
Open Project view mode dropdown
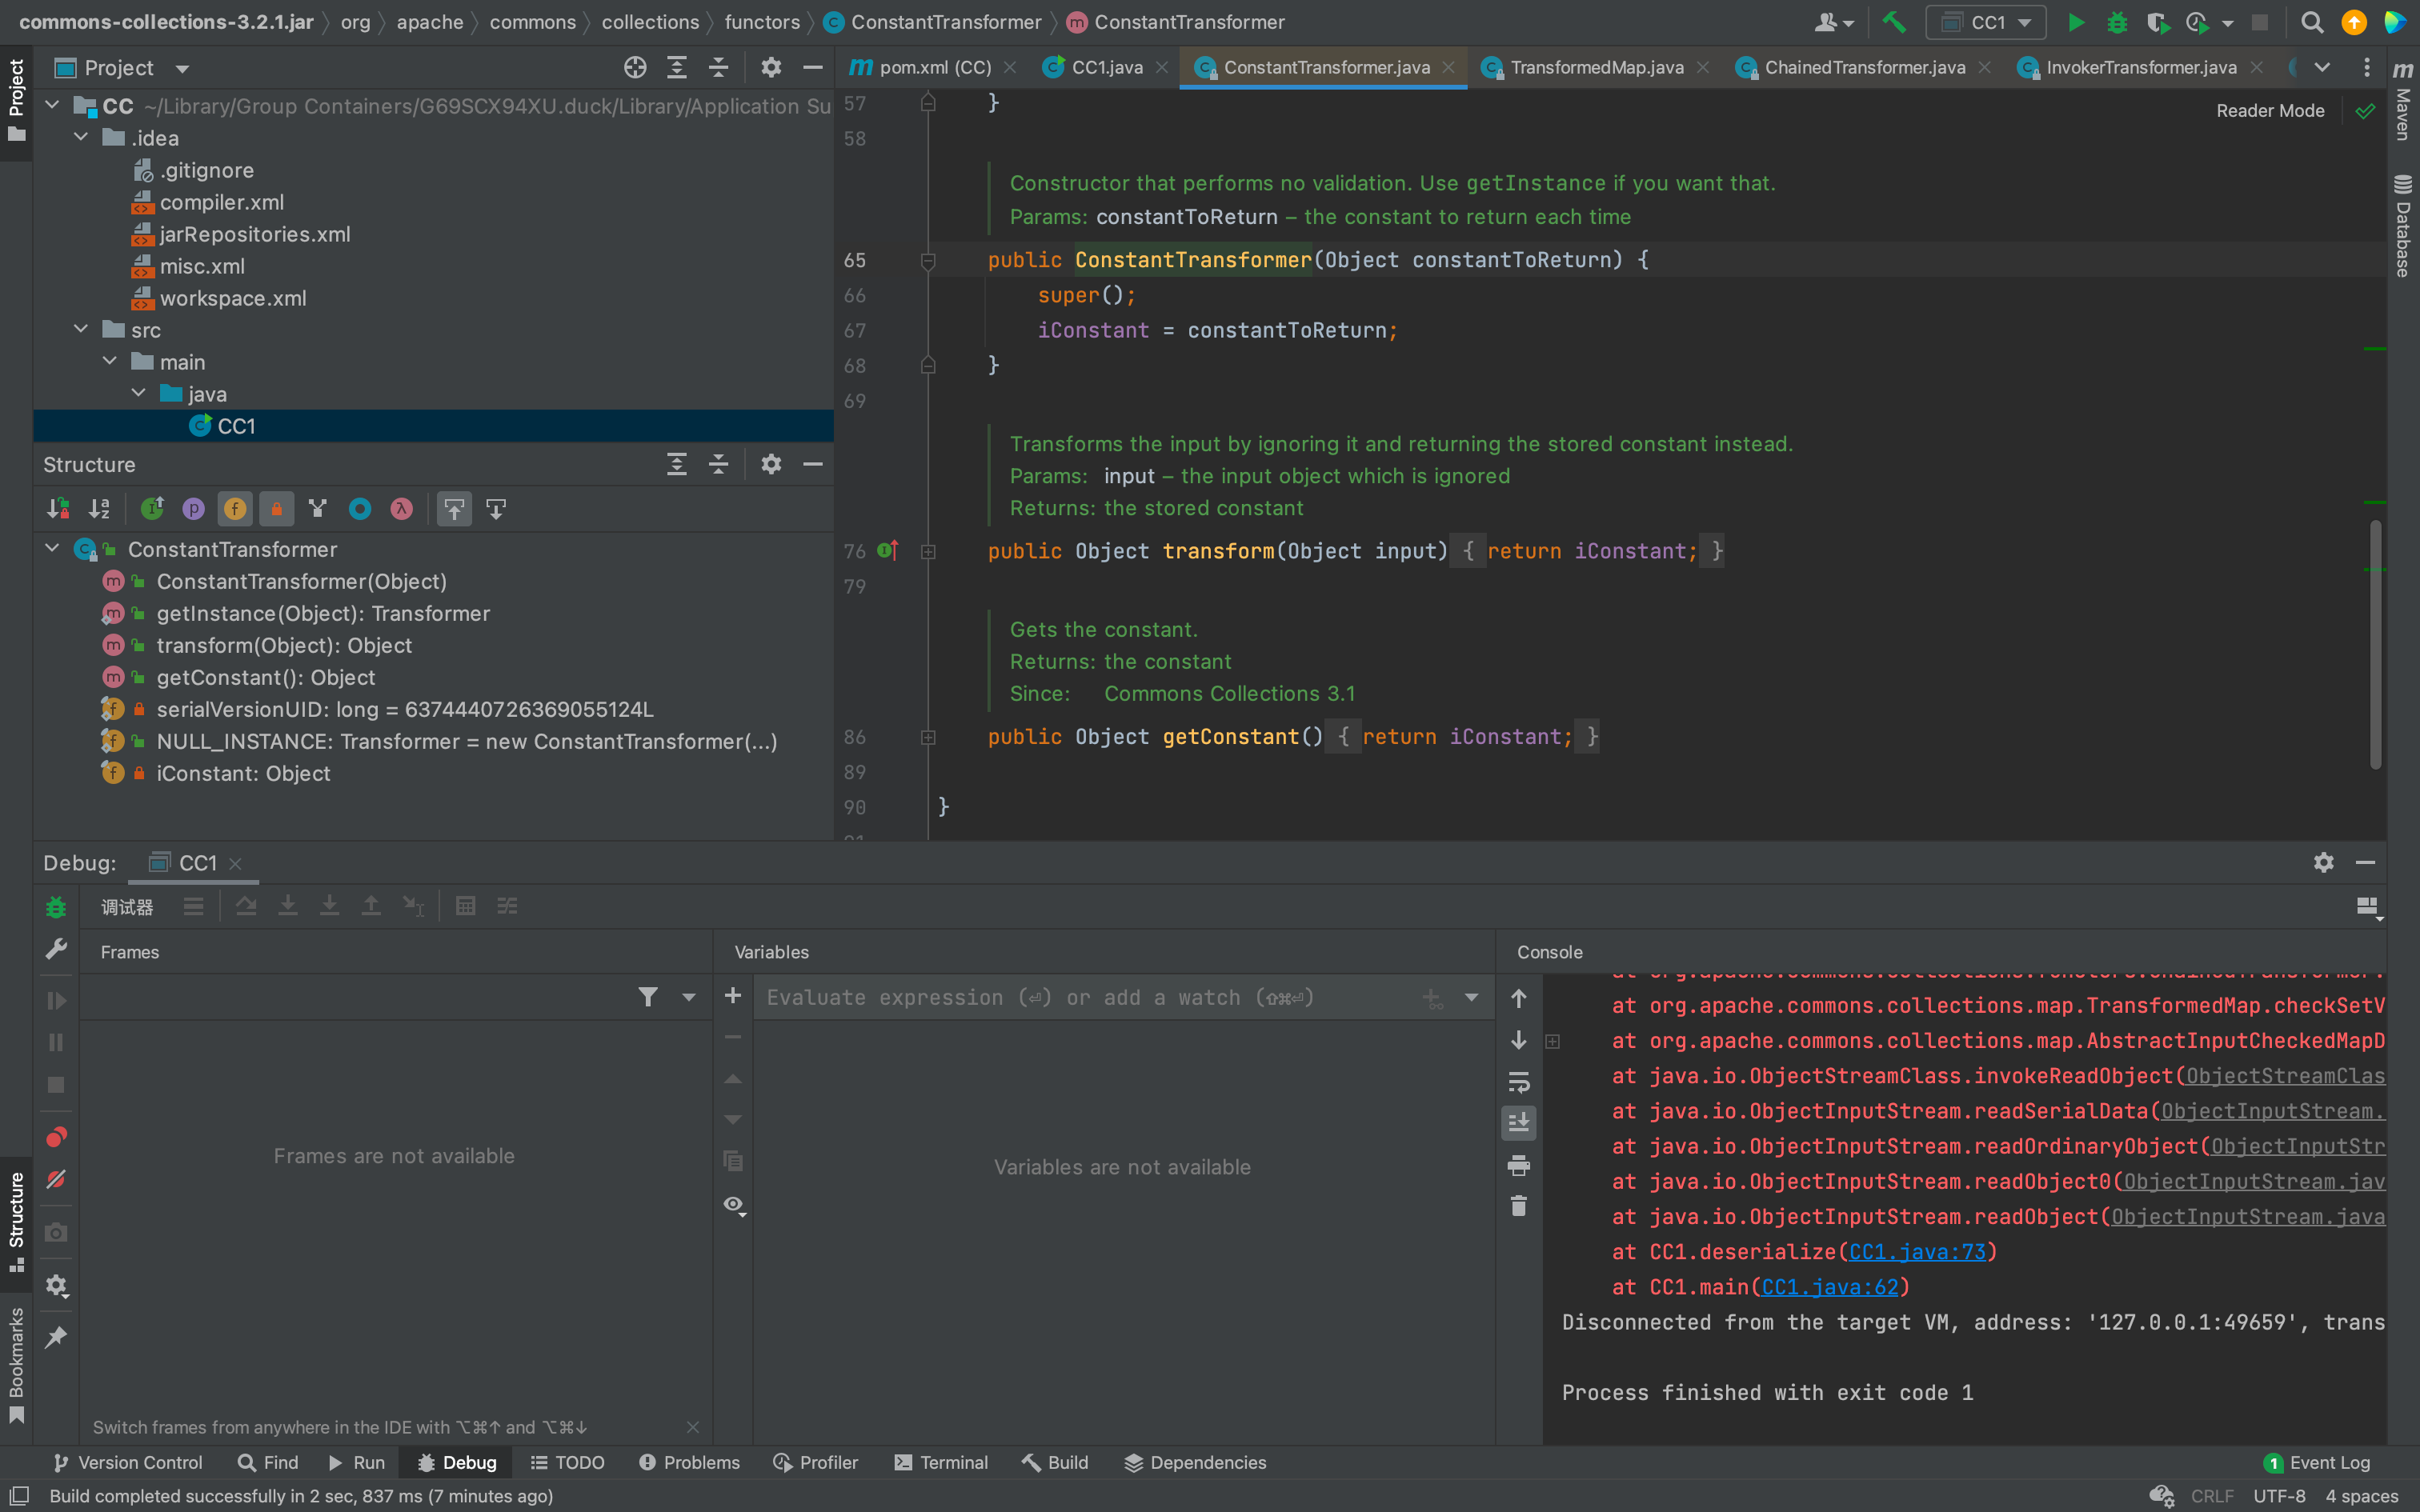[x=182, y=68]
